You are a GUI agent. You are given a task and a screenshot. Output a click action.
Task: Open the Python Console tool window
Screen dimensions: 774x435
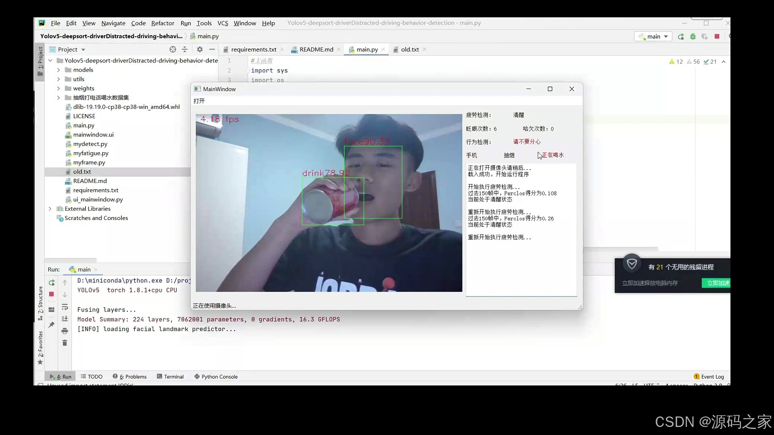click(216, 377)
